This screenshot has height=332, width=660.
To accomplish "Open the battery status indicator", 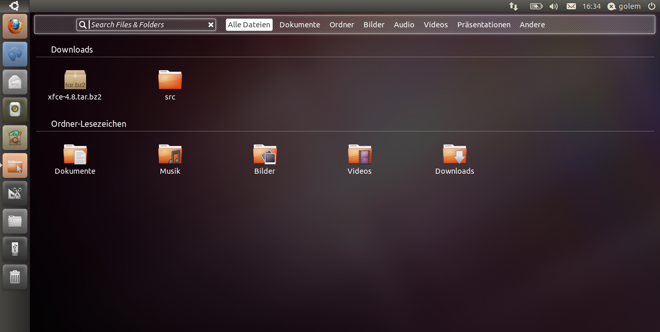I will 536,6.
